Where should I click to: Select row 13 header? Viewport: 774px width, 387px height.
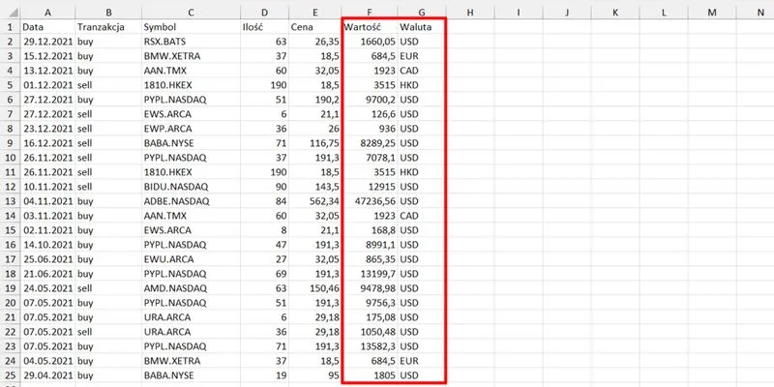[x=9, y=200]
